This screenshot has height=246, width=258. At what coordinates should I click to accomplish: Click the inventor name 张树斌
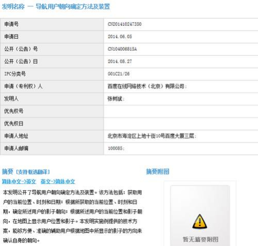[115, 99]
